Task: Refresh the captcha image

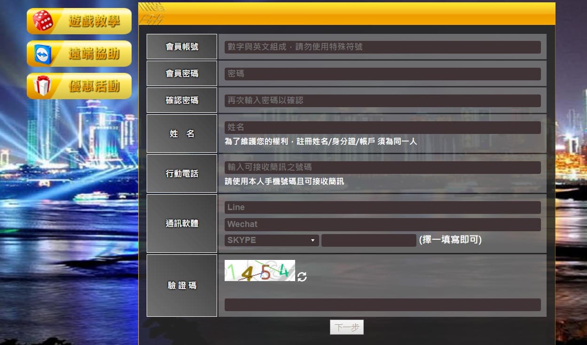Action: [302, 277]
